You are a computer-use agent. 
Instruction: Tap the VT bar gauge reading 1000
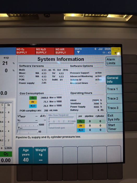tap(28, 124)
